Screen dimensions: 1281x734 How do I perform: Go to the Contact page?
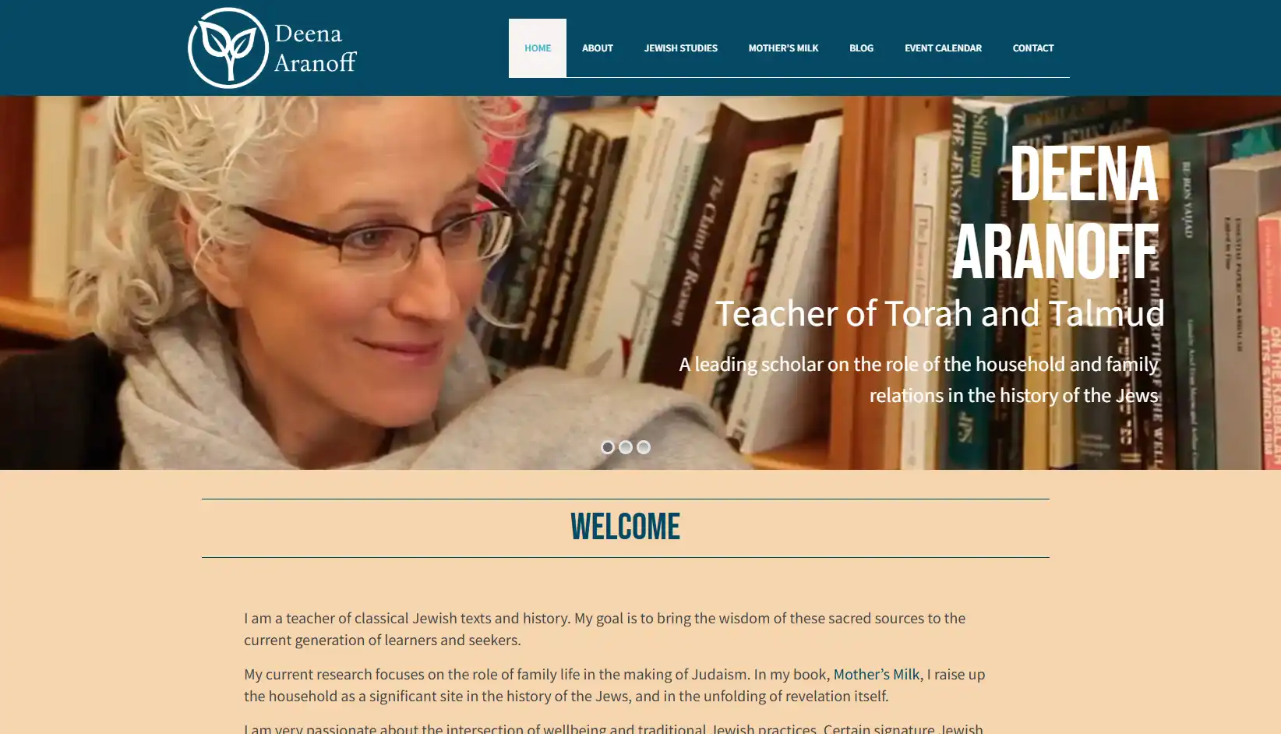pyautogui.click(x=1033, y=48)
